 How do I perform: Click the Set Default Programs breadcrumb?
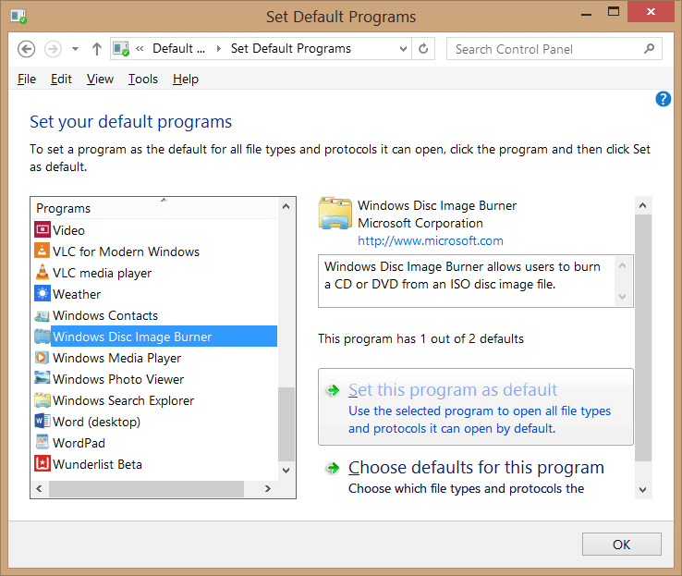[x=290, y=49]
